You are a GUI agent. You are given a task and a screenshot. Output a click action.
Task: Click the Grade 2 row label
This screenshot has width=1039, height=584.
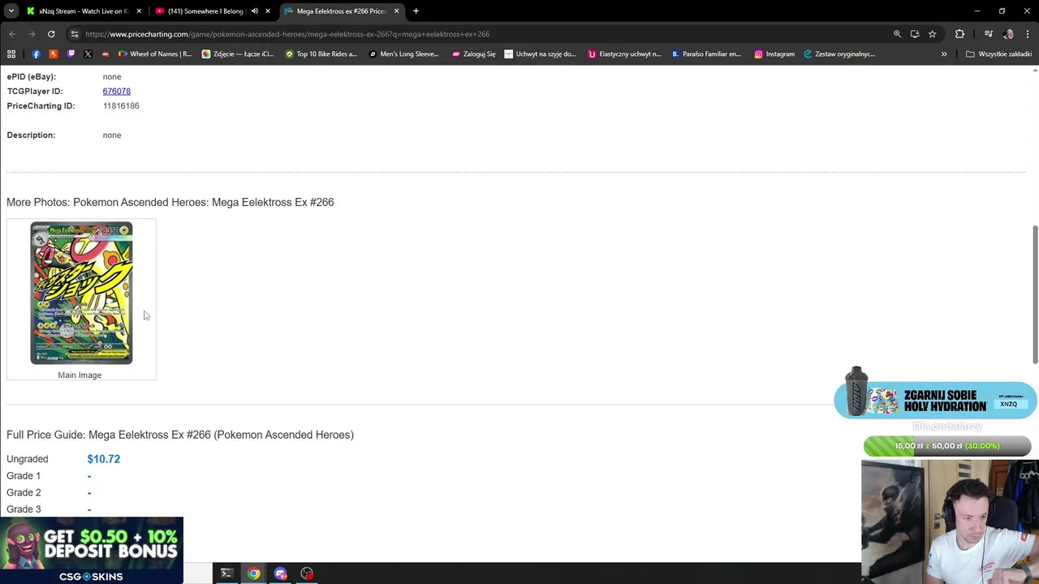pyautogui.click(x=24, y=493)
